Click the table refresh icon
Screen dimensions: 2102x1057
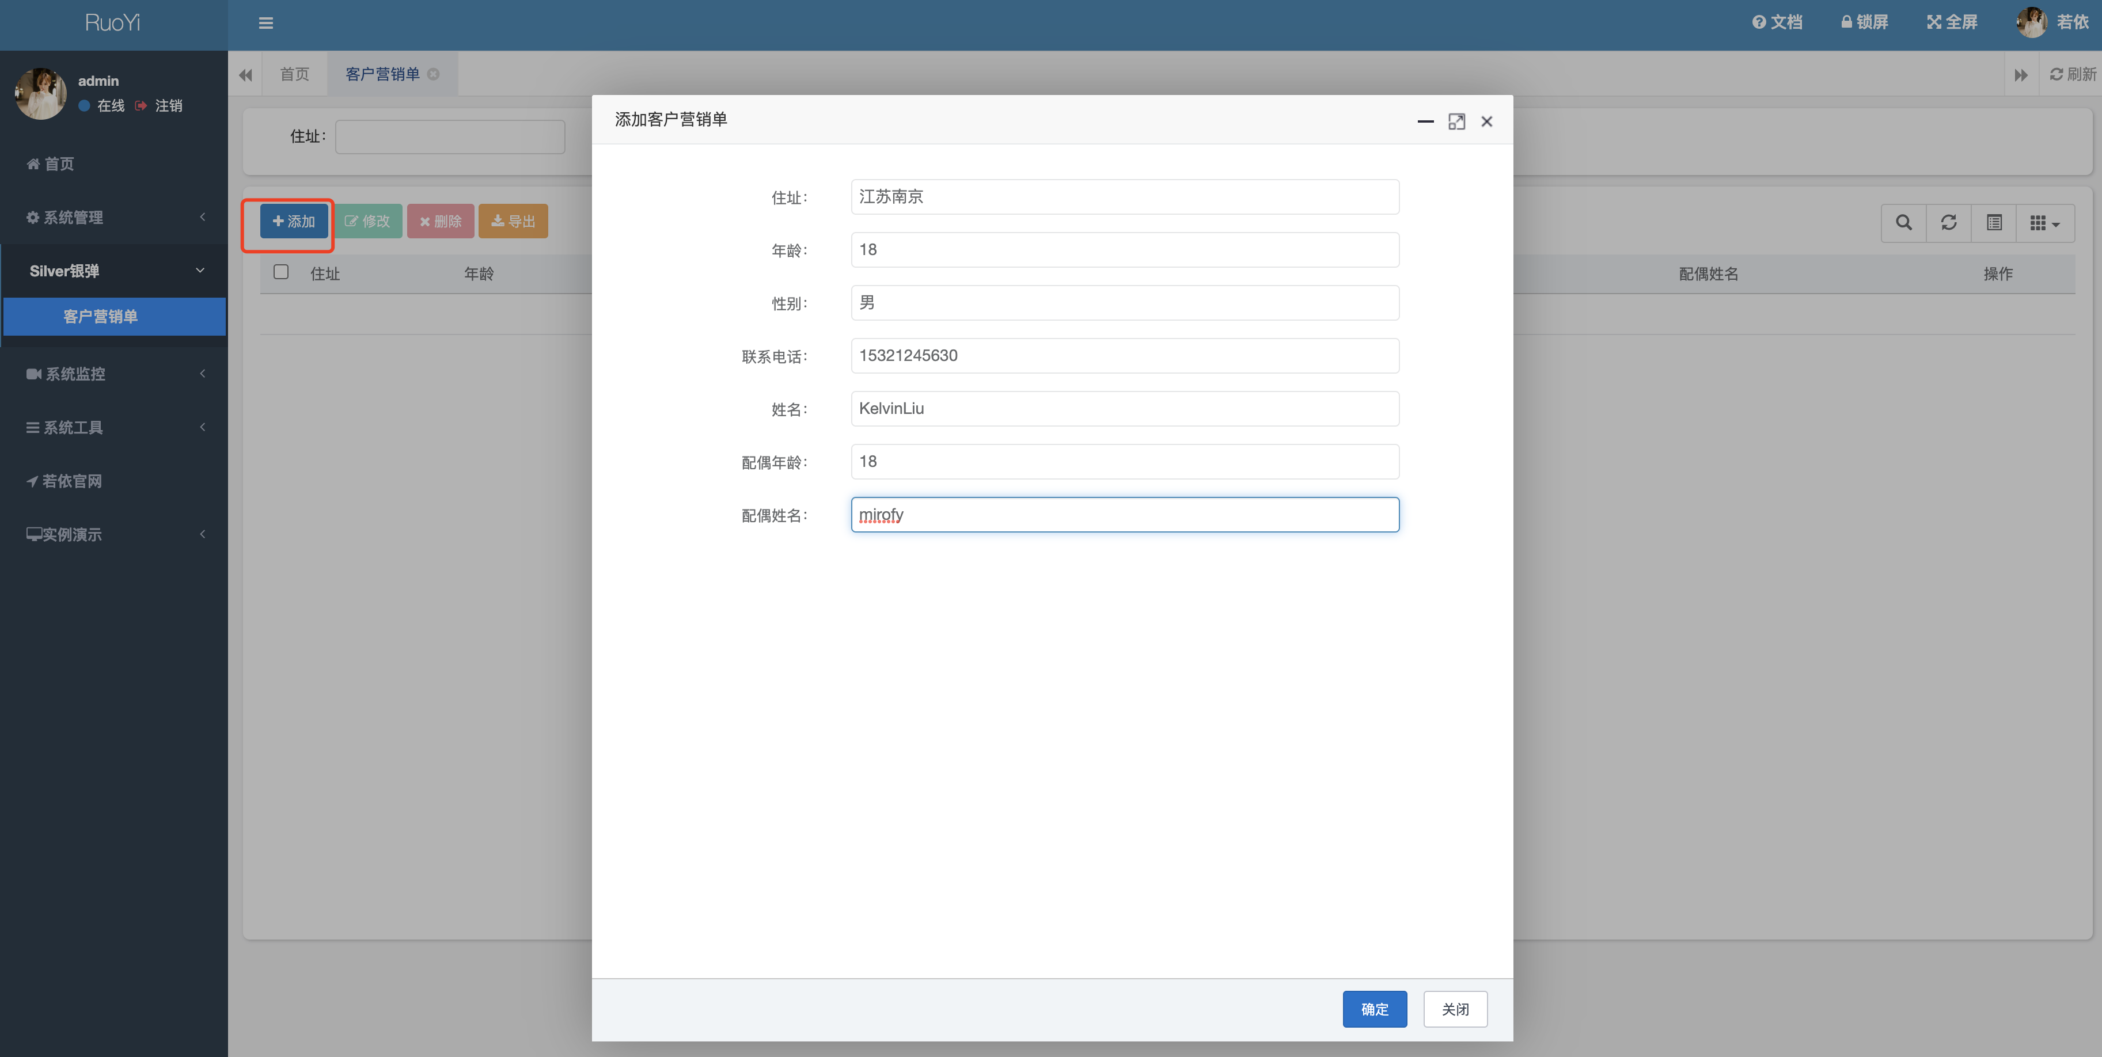(x=1949, y=223)
